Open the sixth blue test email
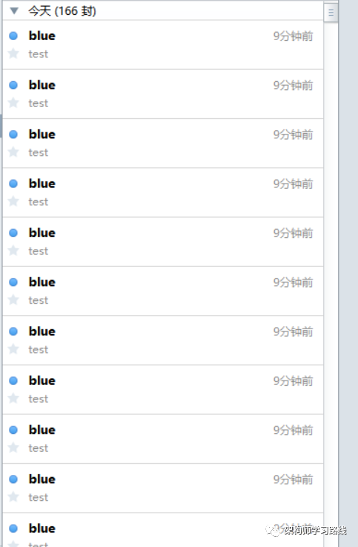 coord(163,291)
